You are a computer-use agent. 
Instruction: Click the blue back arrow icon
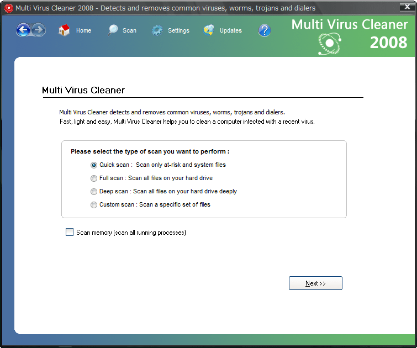[x=23, y=30]
